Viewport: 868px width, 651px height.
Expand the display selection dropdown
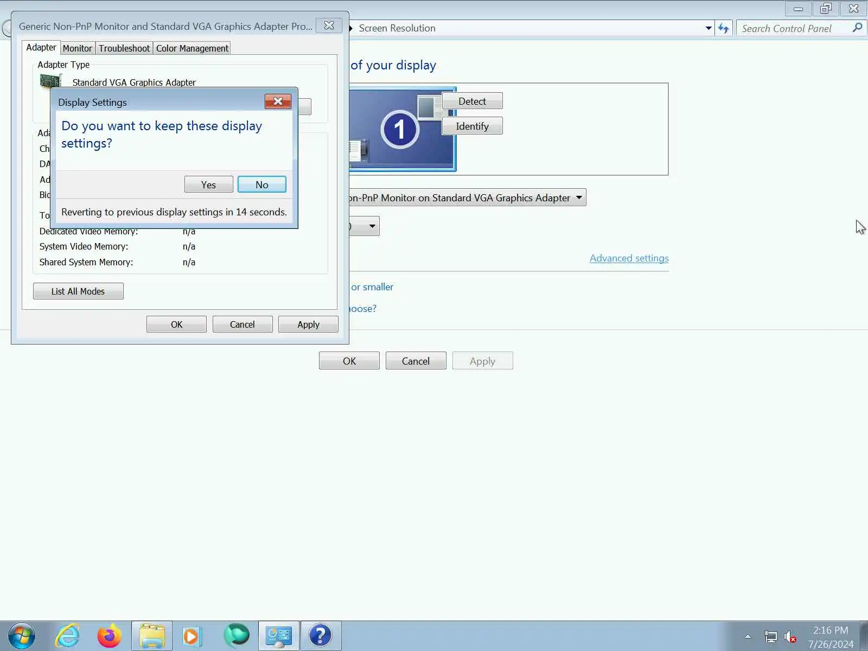click(x=579, y=197)
